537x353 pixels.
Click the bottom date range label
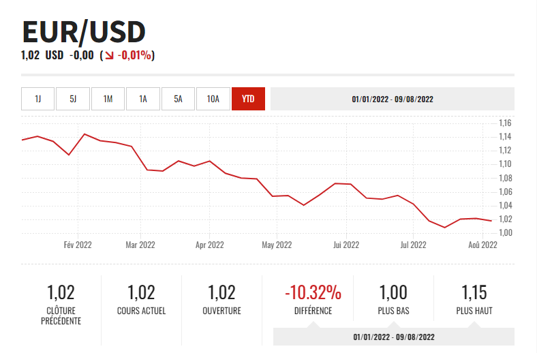[394, 337]
